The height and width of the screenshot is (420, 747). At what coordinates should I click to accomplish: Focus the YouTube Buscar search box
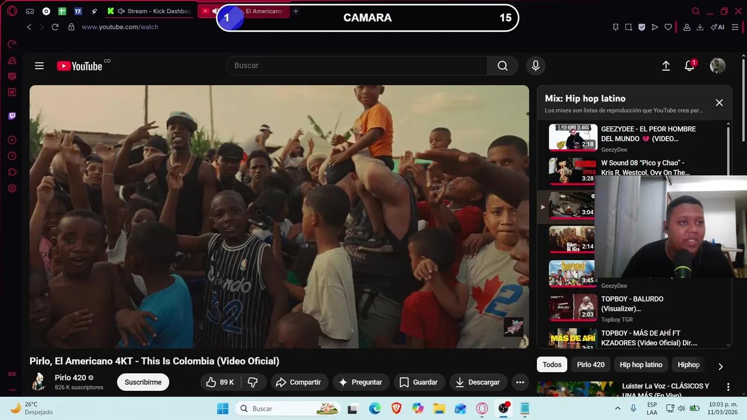point(357,65)
